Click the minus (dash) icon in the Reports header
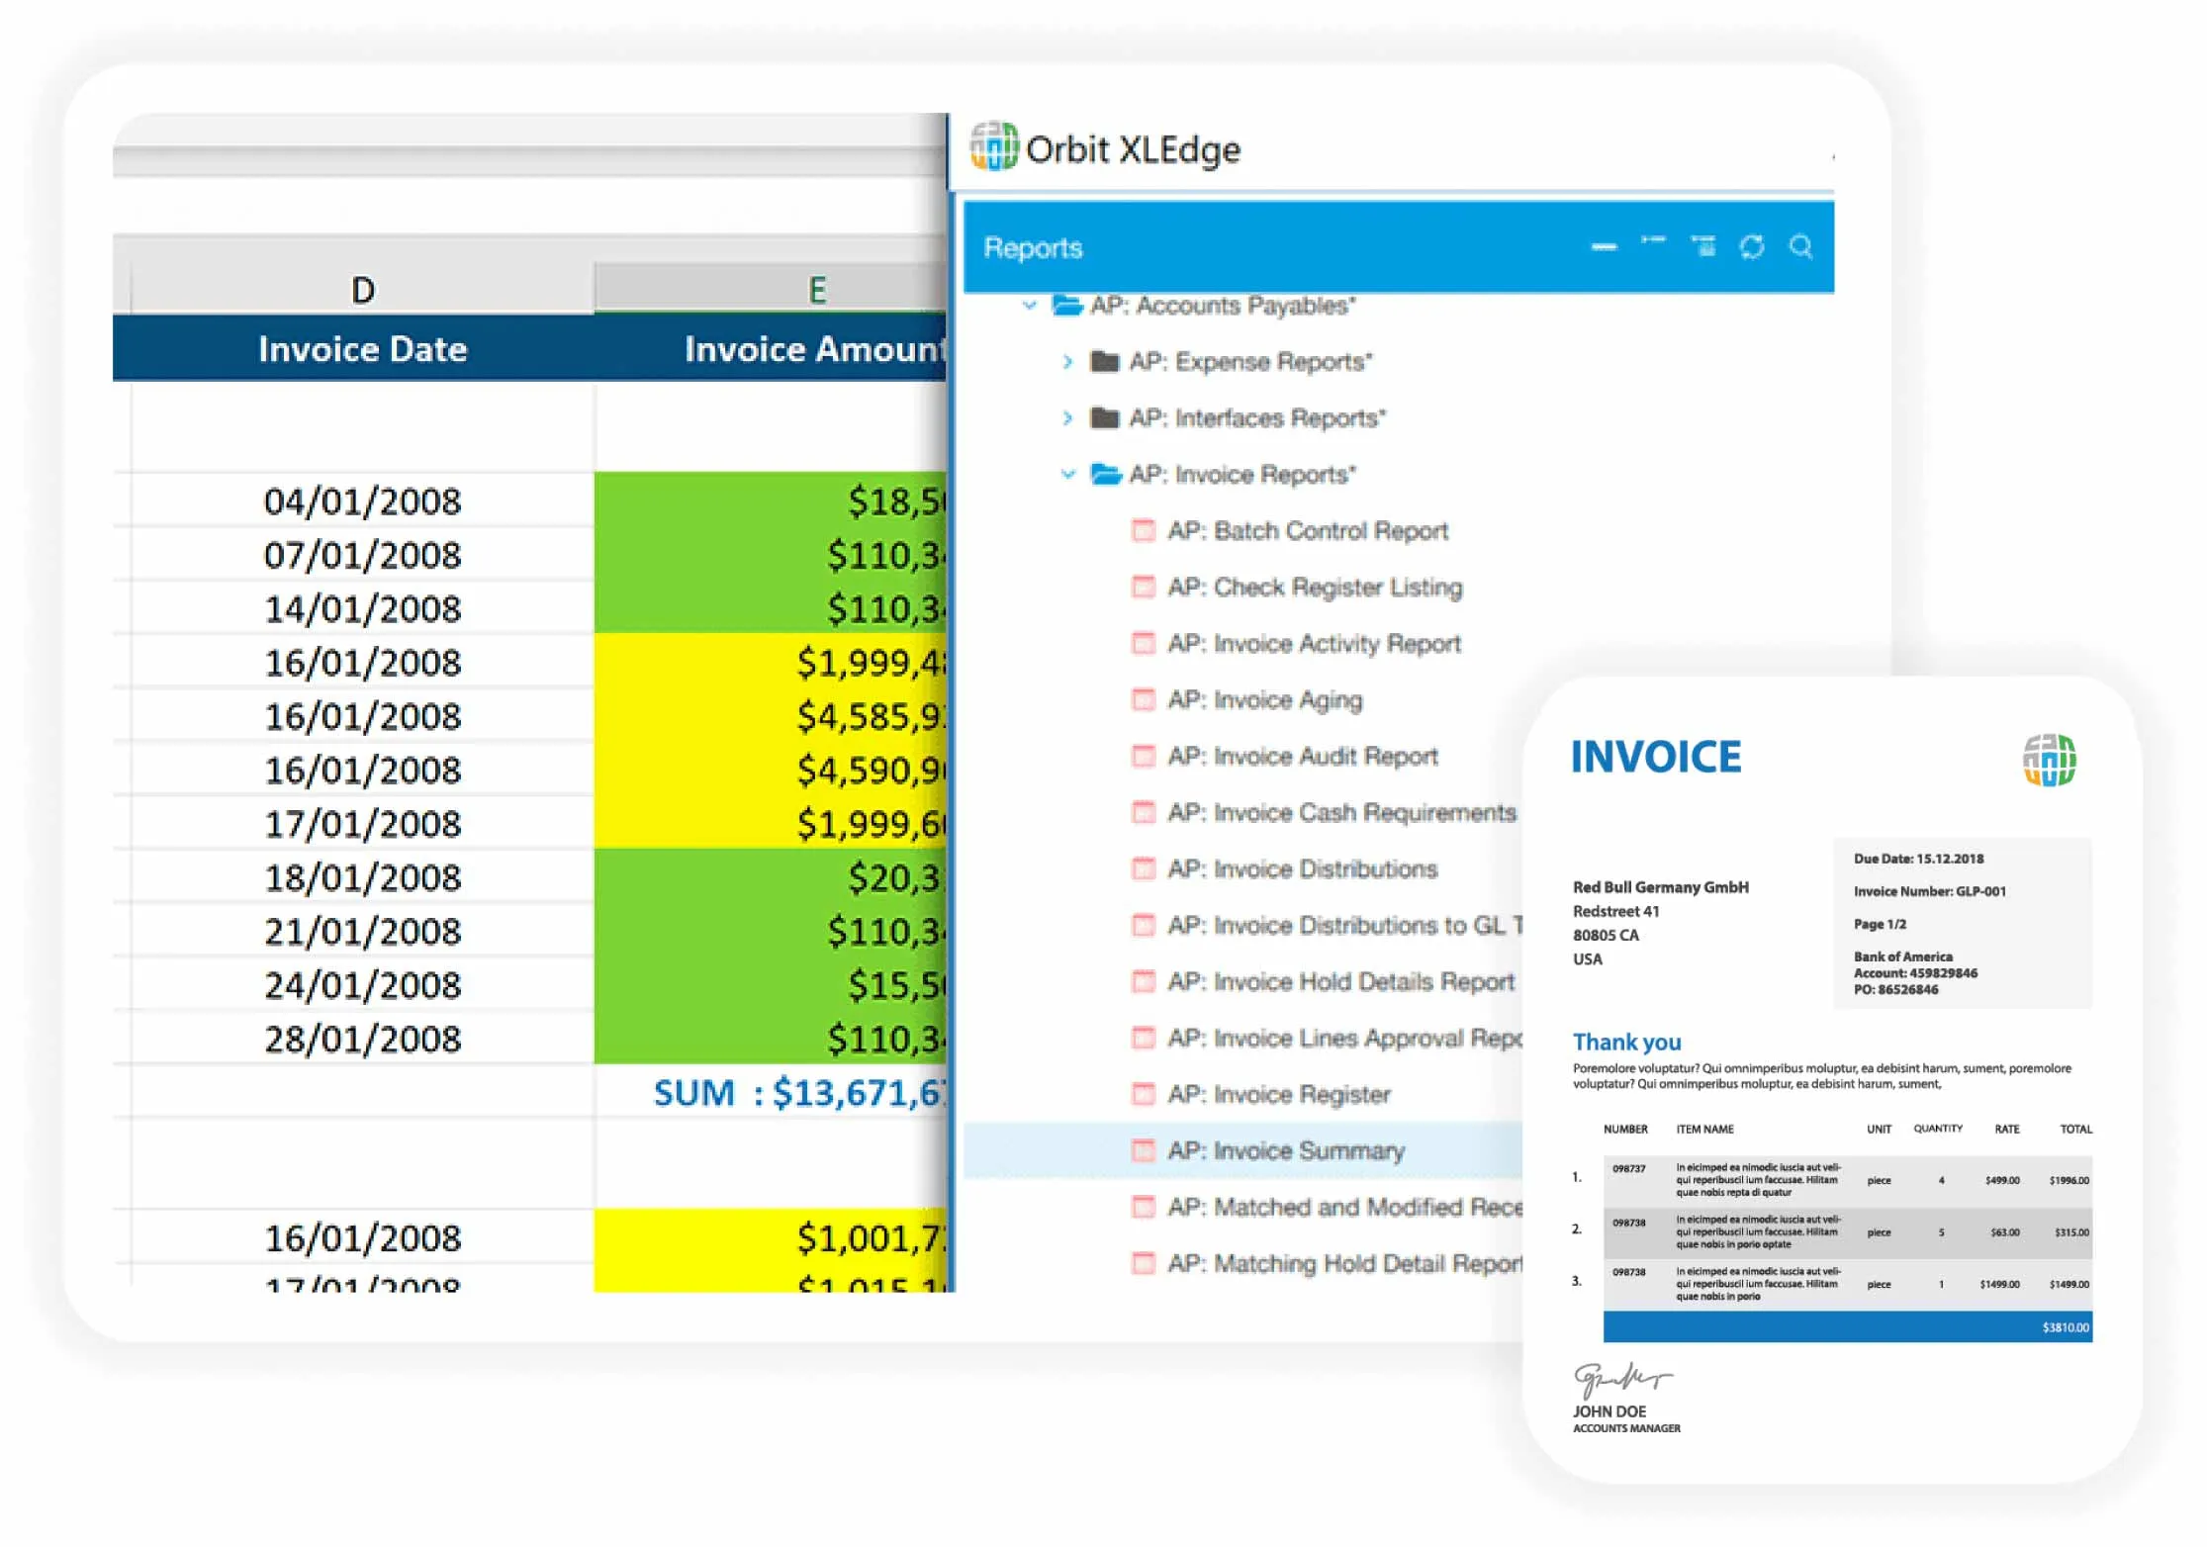This screenshot has width=2207, height=1547. (1604, 246)
